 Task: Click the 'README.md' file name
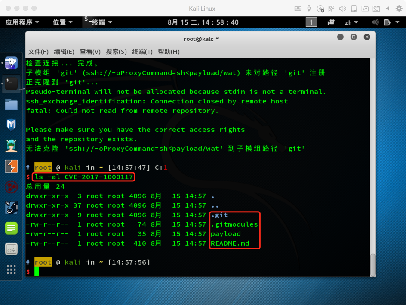click(x=230, y=243)
